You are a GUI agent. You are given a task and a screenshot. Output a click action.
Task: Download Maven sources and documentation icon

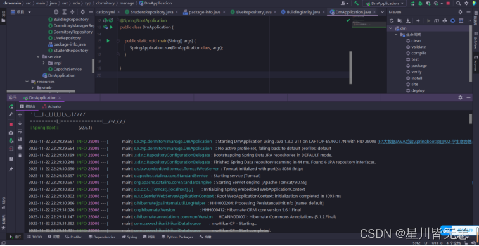(x=408, y=21)
